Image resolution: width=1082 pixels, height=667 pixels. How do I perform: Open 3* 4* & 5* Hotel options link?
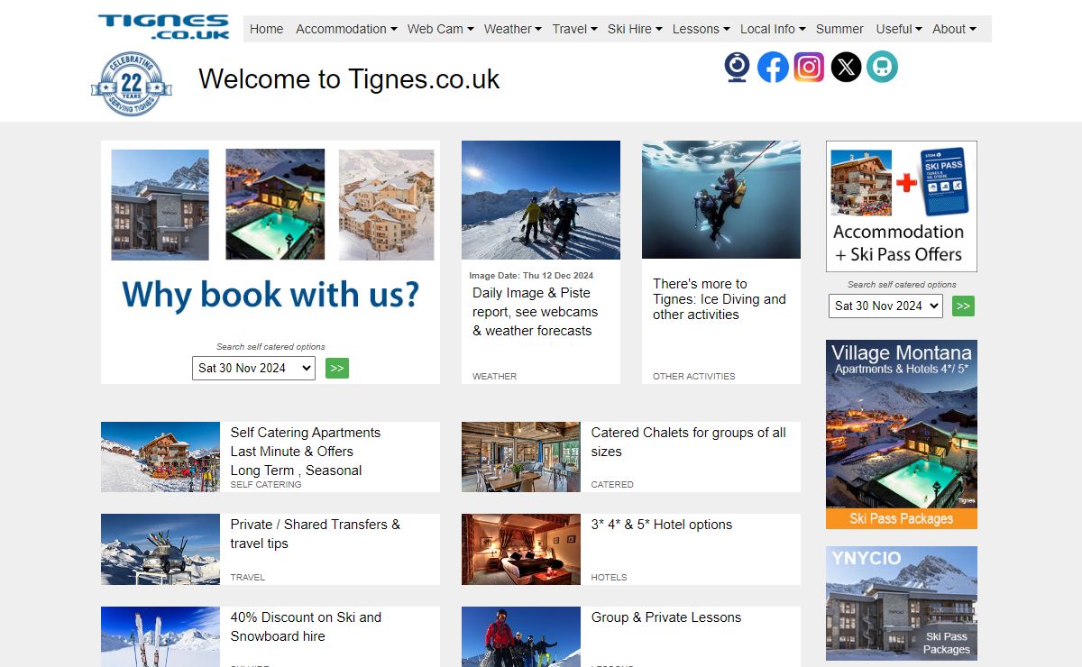click(x=661, y=525)
